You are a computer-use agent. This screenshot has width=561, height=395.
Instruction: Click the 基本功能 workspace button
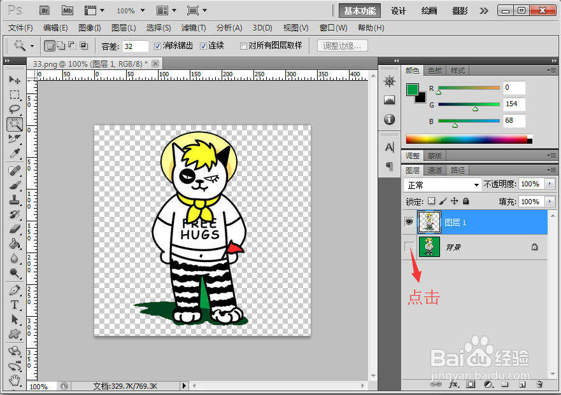pyautogui.click(x=360, y=10)
